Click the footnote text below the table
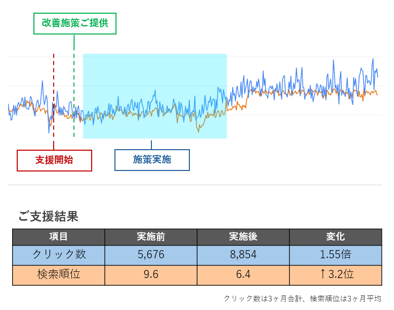This screenshot has width=394, height=310. click(302, 299)
